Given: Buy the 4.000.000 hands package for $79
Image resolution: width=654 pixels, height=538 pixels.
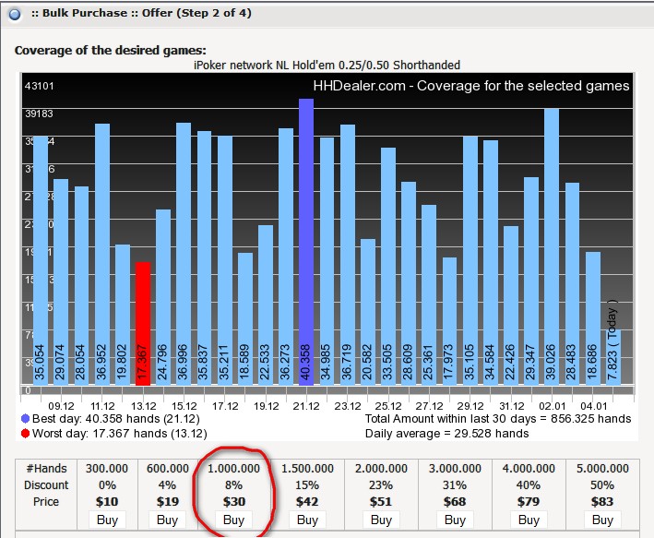Looking at the screenshot, I should tap(529, 520).
